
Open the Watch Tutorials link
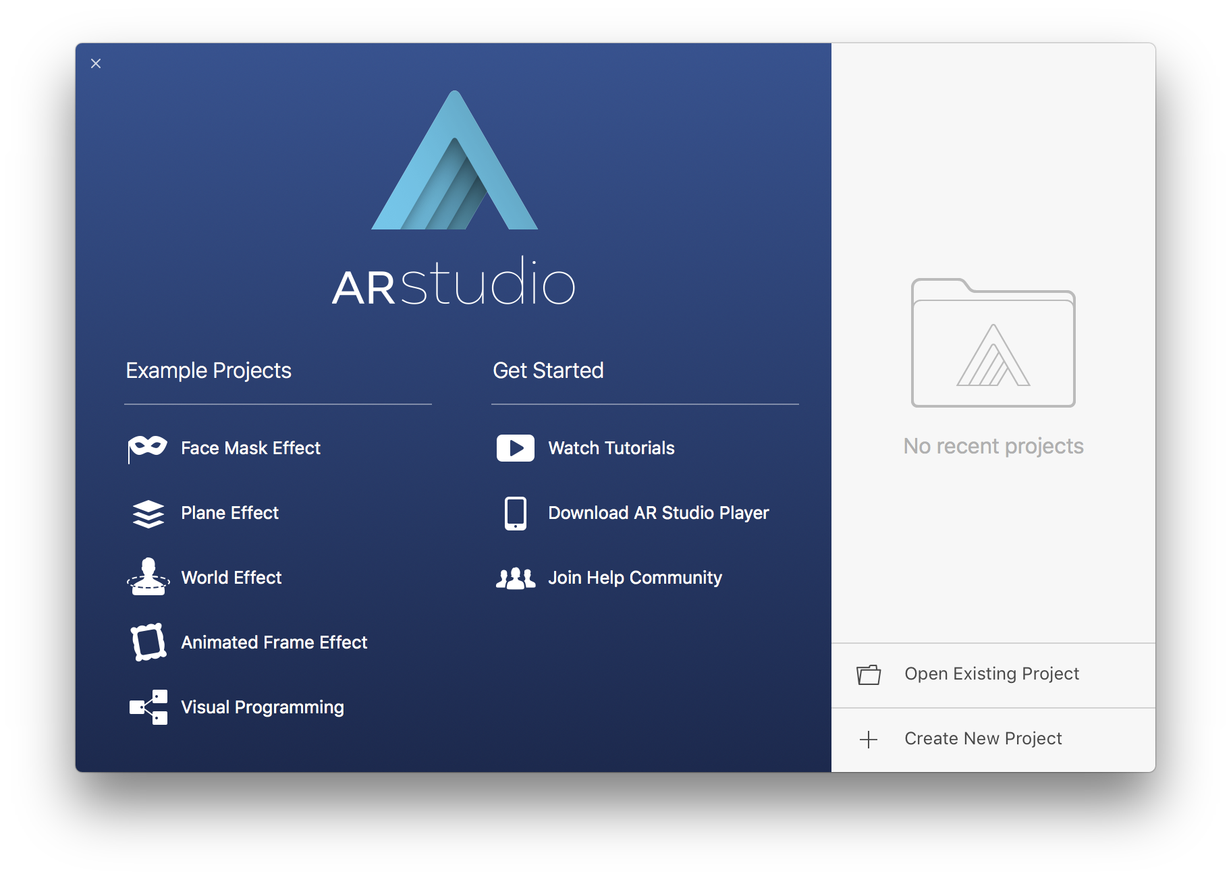611,448
